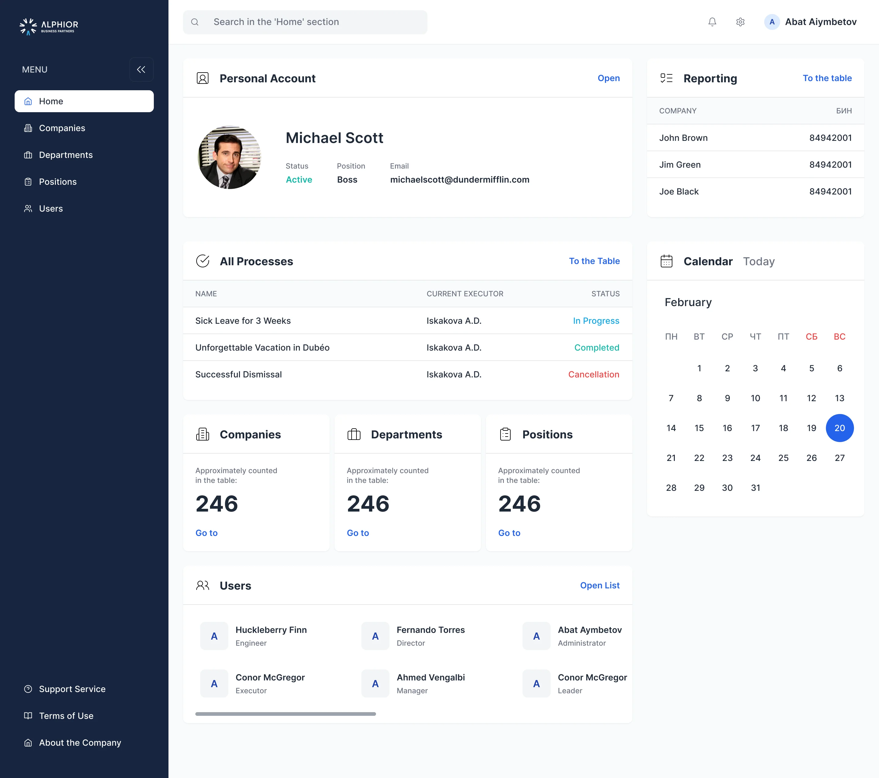Go to Departments in the sidebar

pos(84,155)
